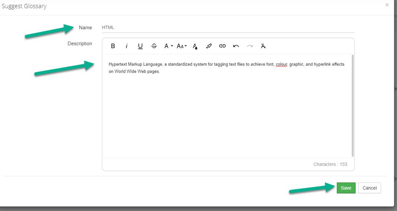Close the dialog with the X button

pos(387,5)
